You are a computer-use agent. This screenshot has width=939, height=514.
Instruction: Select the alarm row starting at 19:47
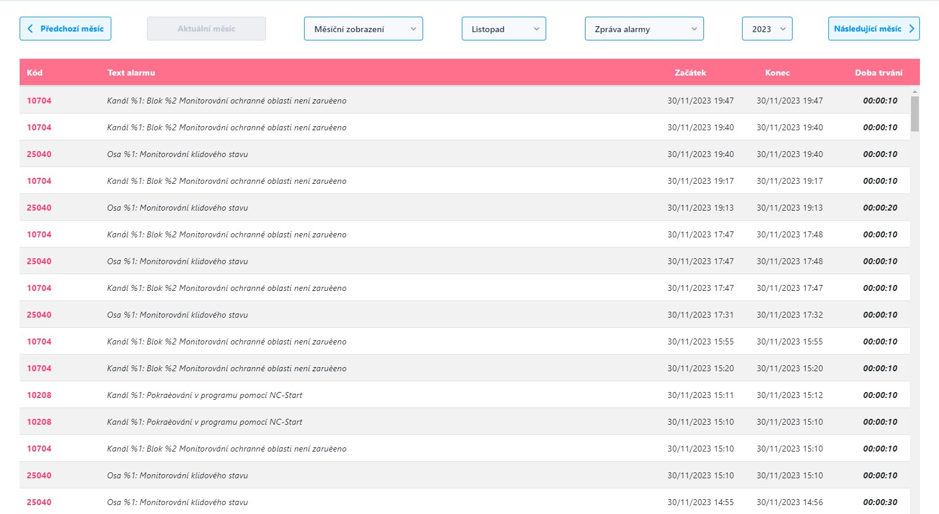coord(464,101)
